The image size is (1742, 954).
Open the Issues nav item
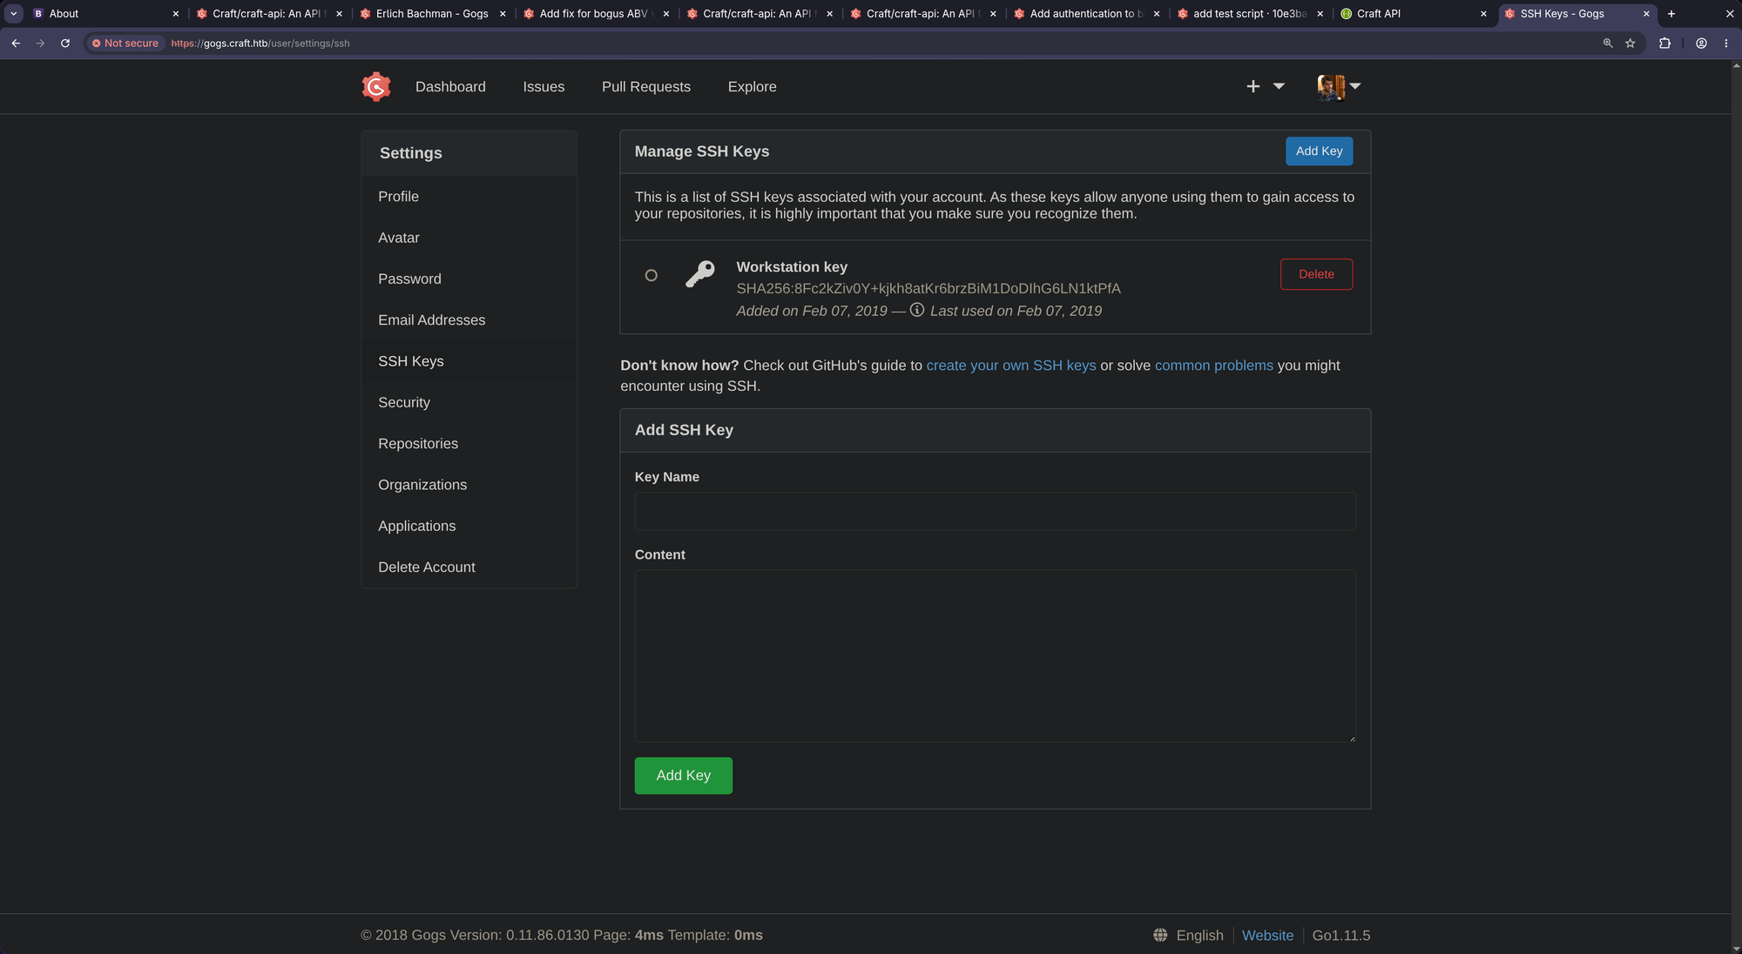[x=544, y=86]
